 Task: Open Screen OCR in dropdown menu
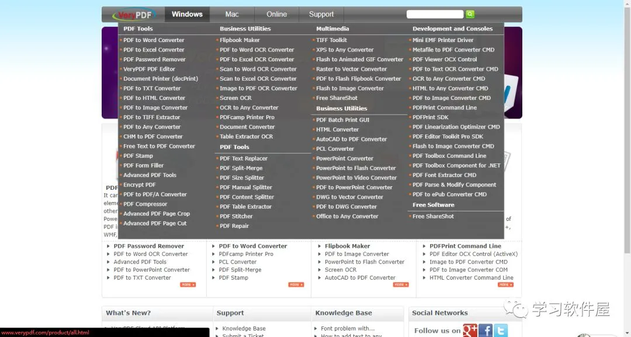(x=235, y=98)
